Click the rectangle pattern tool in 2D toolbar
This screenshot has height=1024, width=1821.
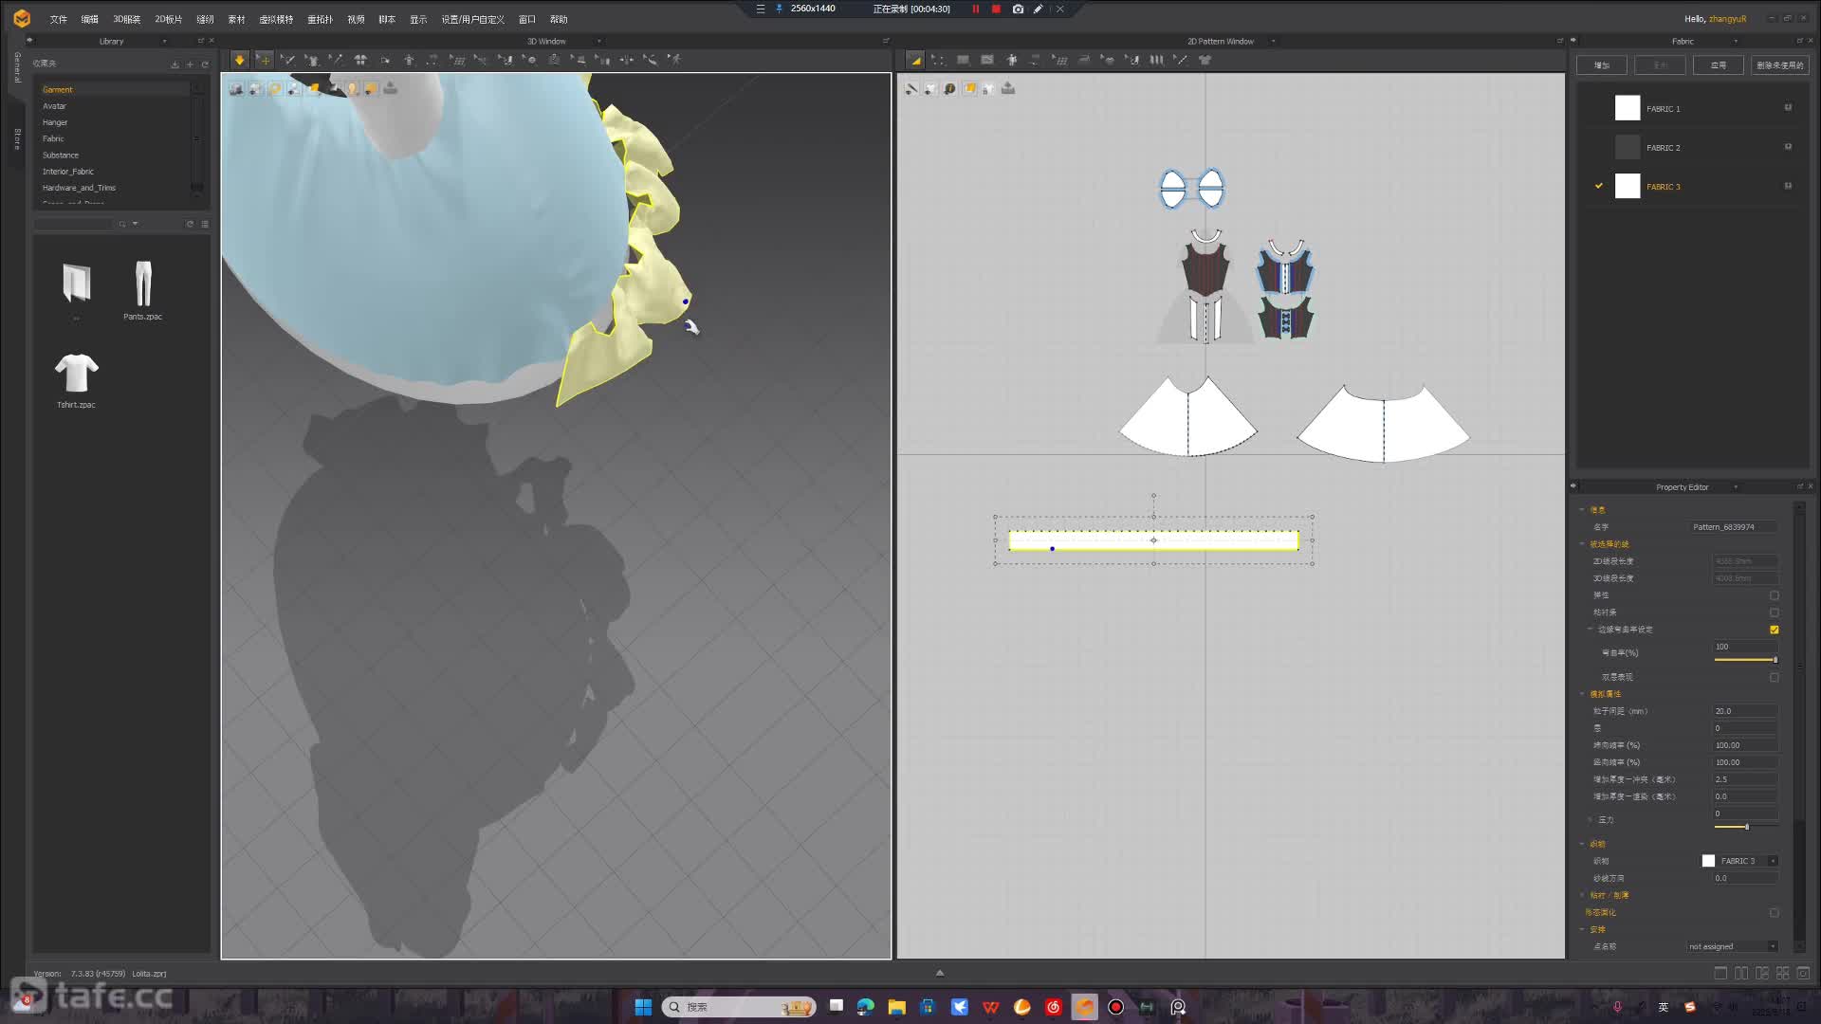click(963, 60)
